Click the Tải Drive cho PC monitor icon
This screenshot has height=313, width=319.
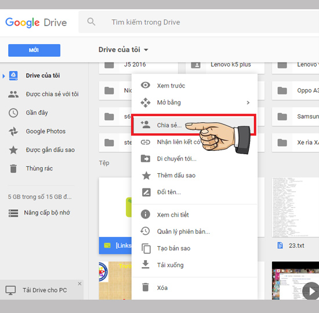point(10,290)
